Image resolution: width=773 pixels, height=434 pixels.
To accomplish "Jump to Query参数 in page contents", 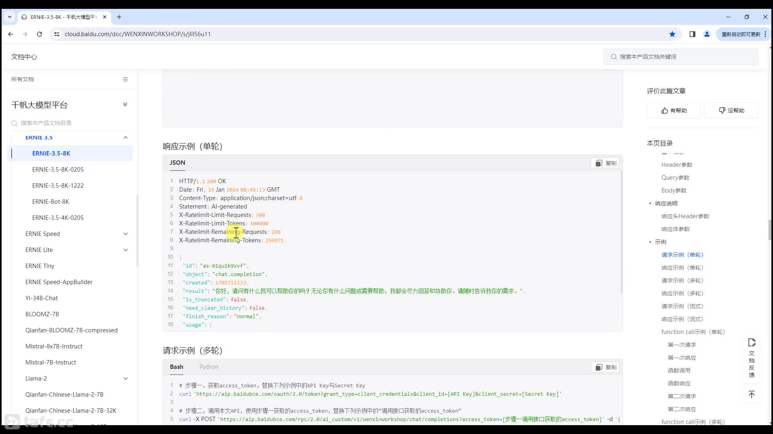I will [675, 178].
